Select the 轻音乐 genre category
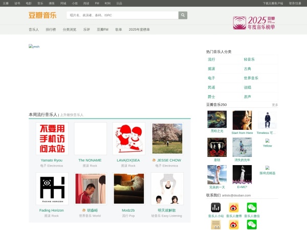The width and height of the screenshot is (307, 230). [x=249, y=59]
